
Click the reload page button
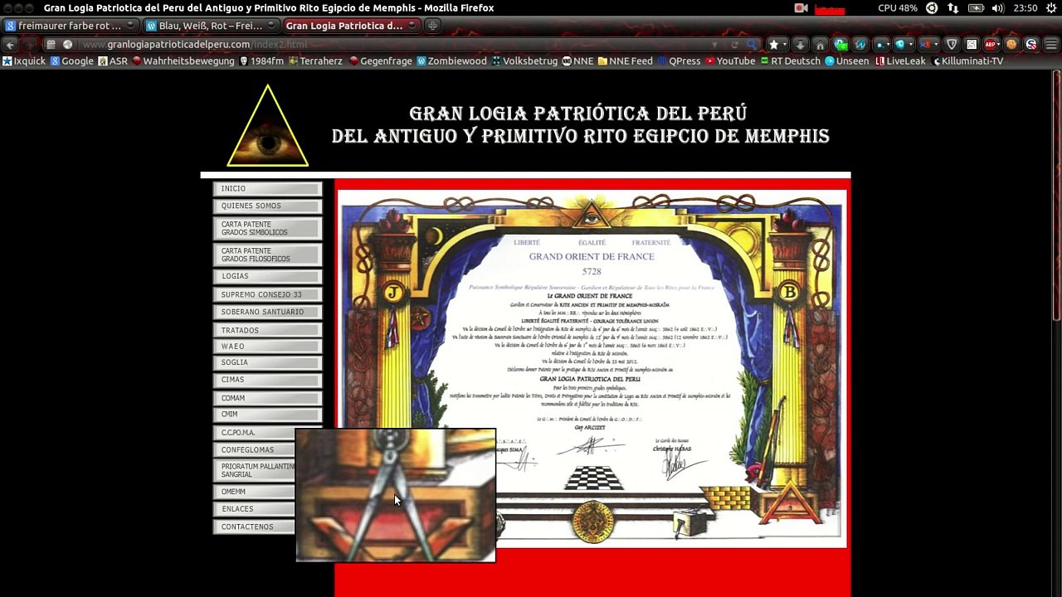734,45
